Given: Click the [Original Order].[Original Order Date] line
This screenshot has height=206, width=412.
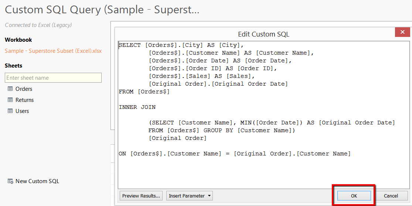Looking at the screenshot, I should coord(218,84).
